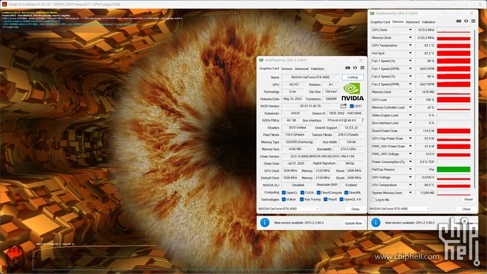Enable the Log to file checkbox
Screen dimensions: 487x274
[373, 200]
